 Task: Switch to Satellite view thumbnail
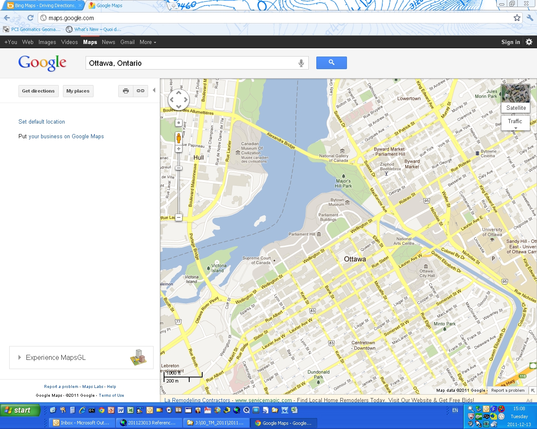tap(516, 98)
